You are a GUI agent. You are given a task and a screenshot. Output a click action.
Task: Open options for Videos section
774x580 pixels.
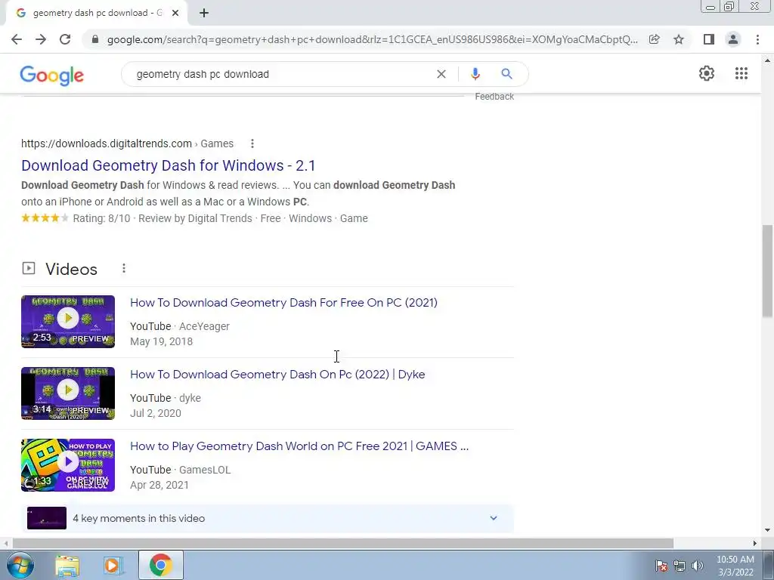124,268
